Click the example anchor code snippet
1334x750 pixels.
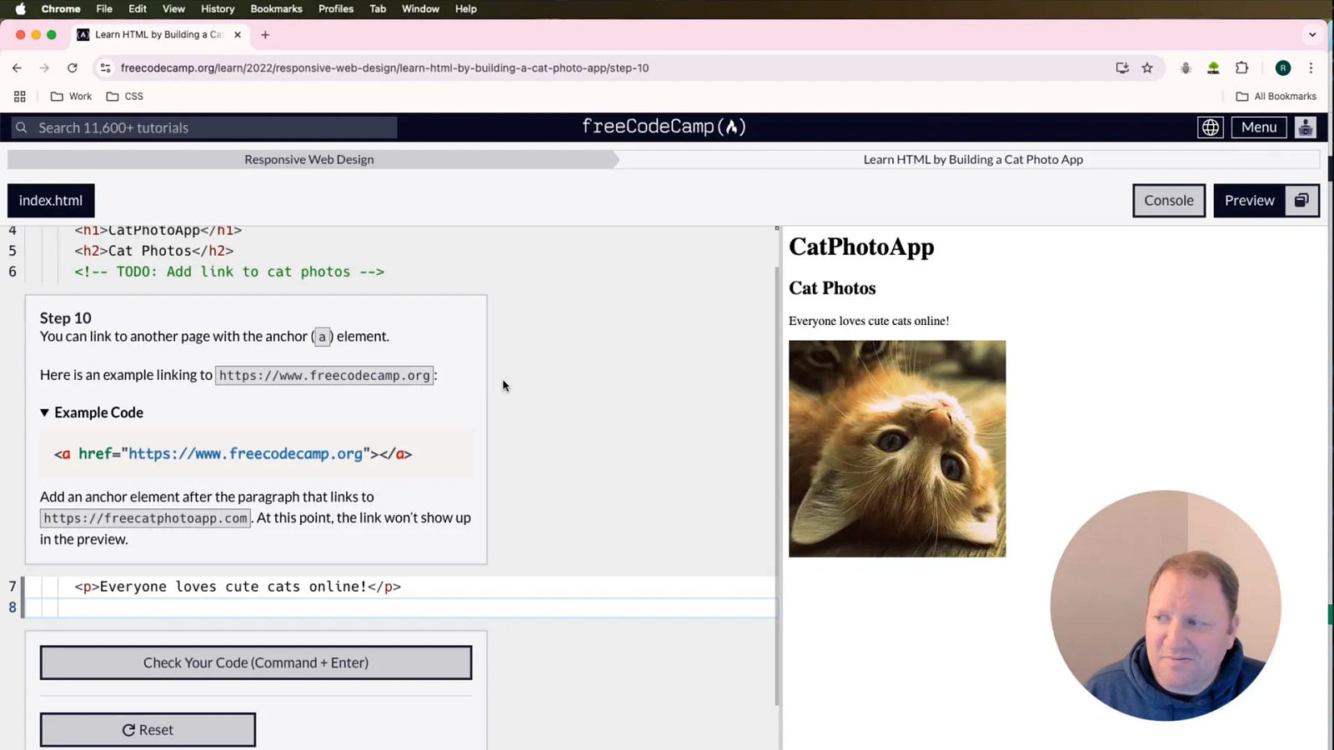[x=233, y=454]
